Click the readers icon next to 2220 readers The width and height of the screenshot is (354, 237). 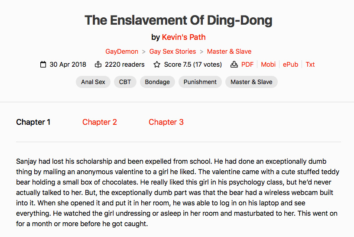[98, 65]
